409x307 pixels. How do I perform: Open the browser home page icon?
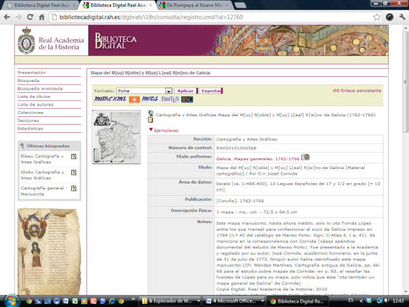(41, 17)
